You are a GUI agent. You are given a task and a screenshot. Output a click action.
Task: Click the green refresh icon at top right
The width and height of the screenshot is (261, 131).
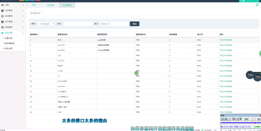(257, 5)
